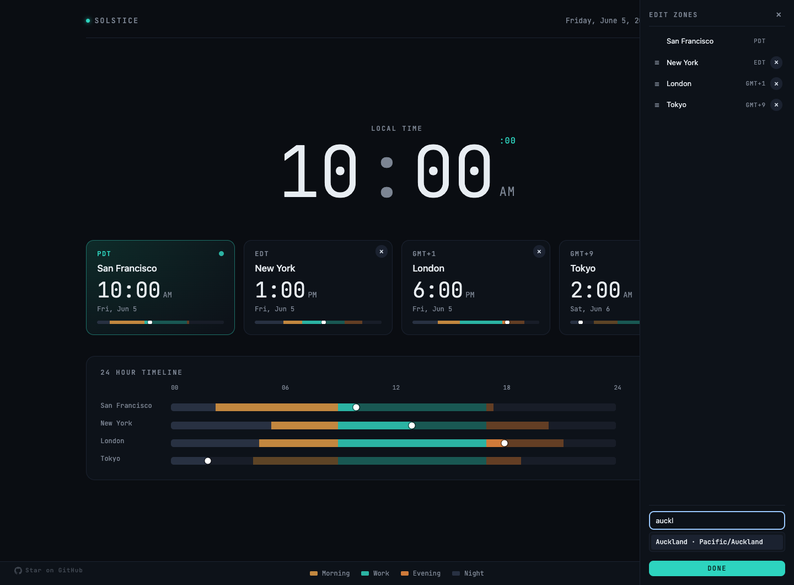794x585 pixels.
Task: Click the DONE button
Action: coord(717,568)
